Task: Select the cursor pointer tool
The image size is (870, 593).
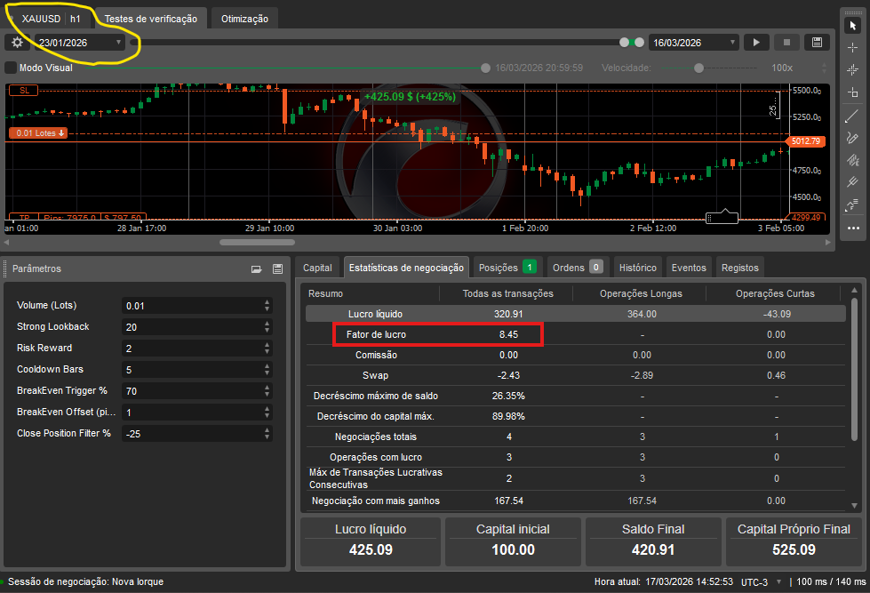Action: pos(853,26)
